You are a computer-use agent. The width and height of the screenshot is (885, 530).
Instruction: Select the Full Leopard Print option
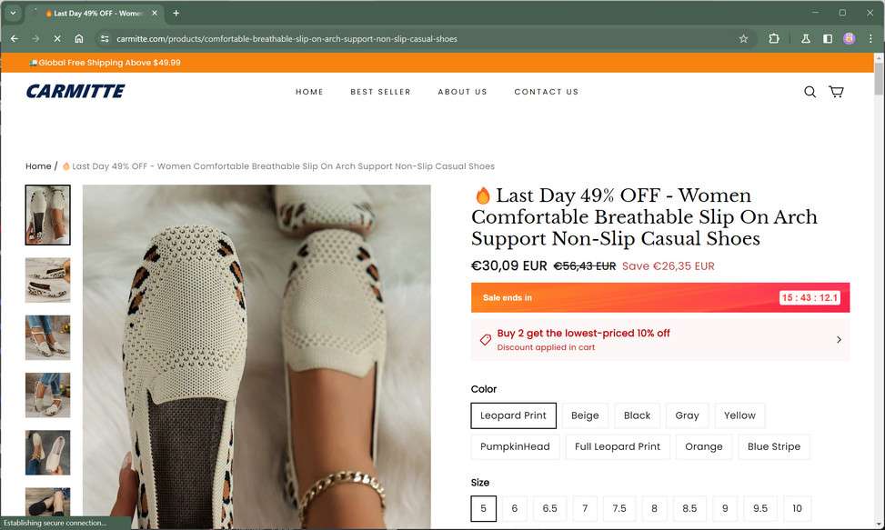618,446
